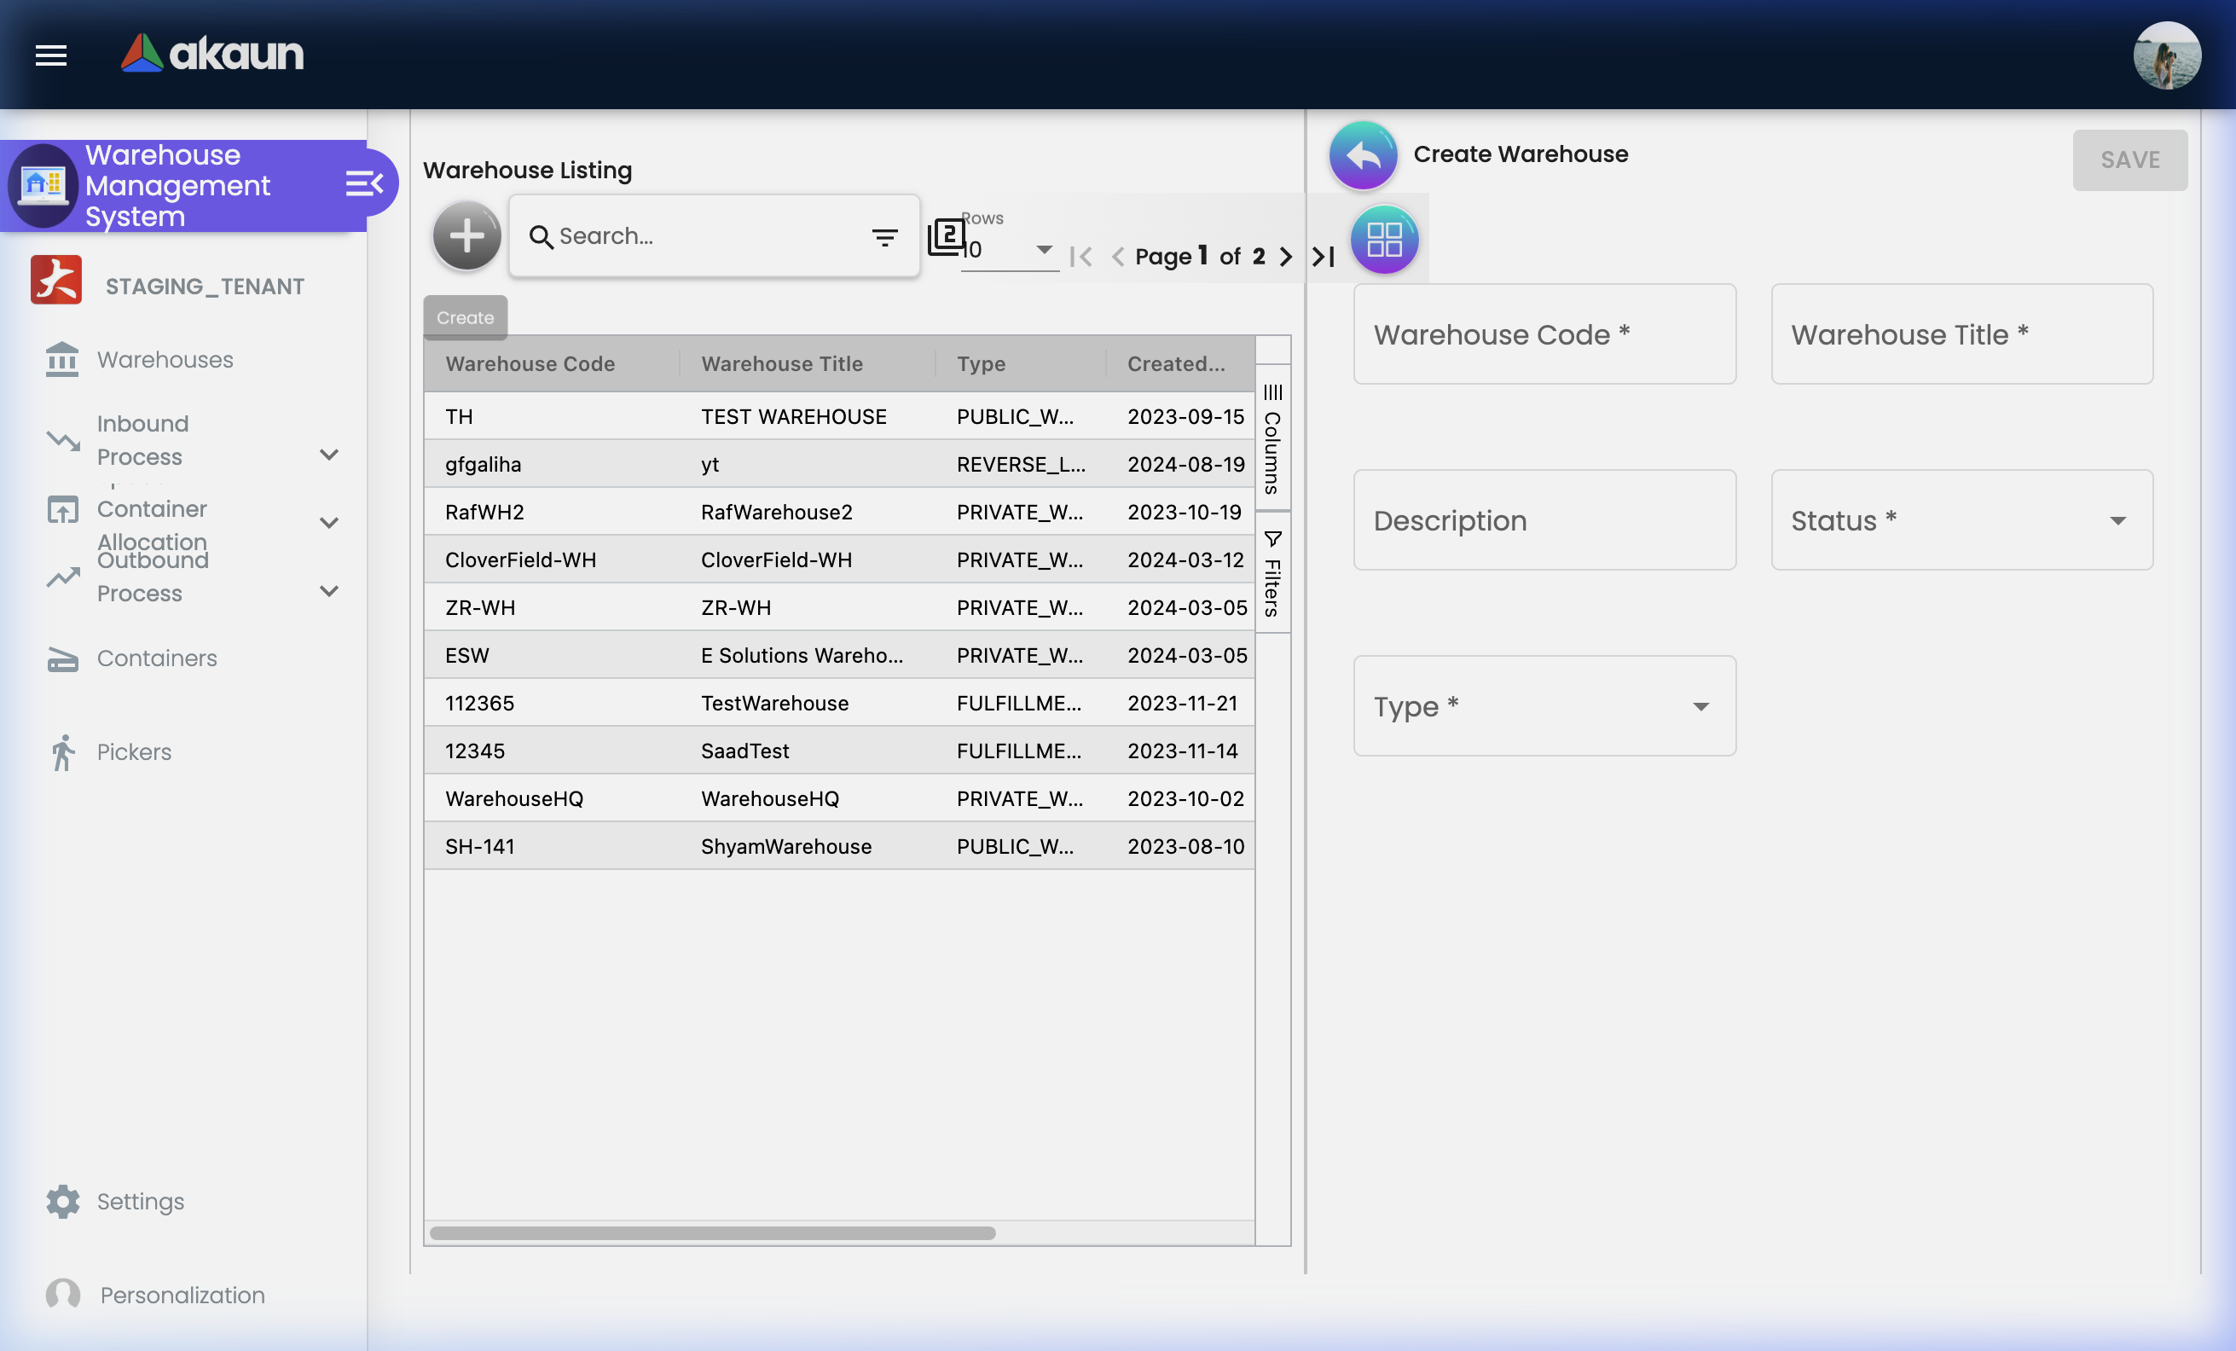The height and width of the screenshot is (1351, 2236).
Task: Expand the Inbound Process menu
Action: tap(329, 454)
